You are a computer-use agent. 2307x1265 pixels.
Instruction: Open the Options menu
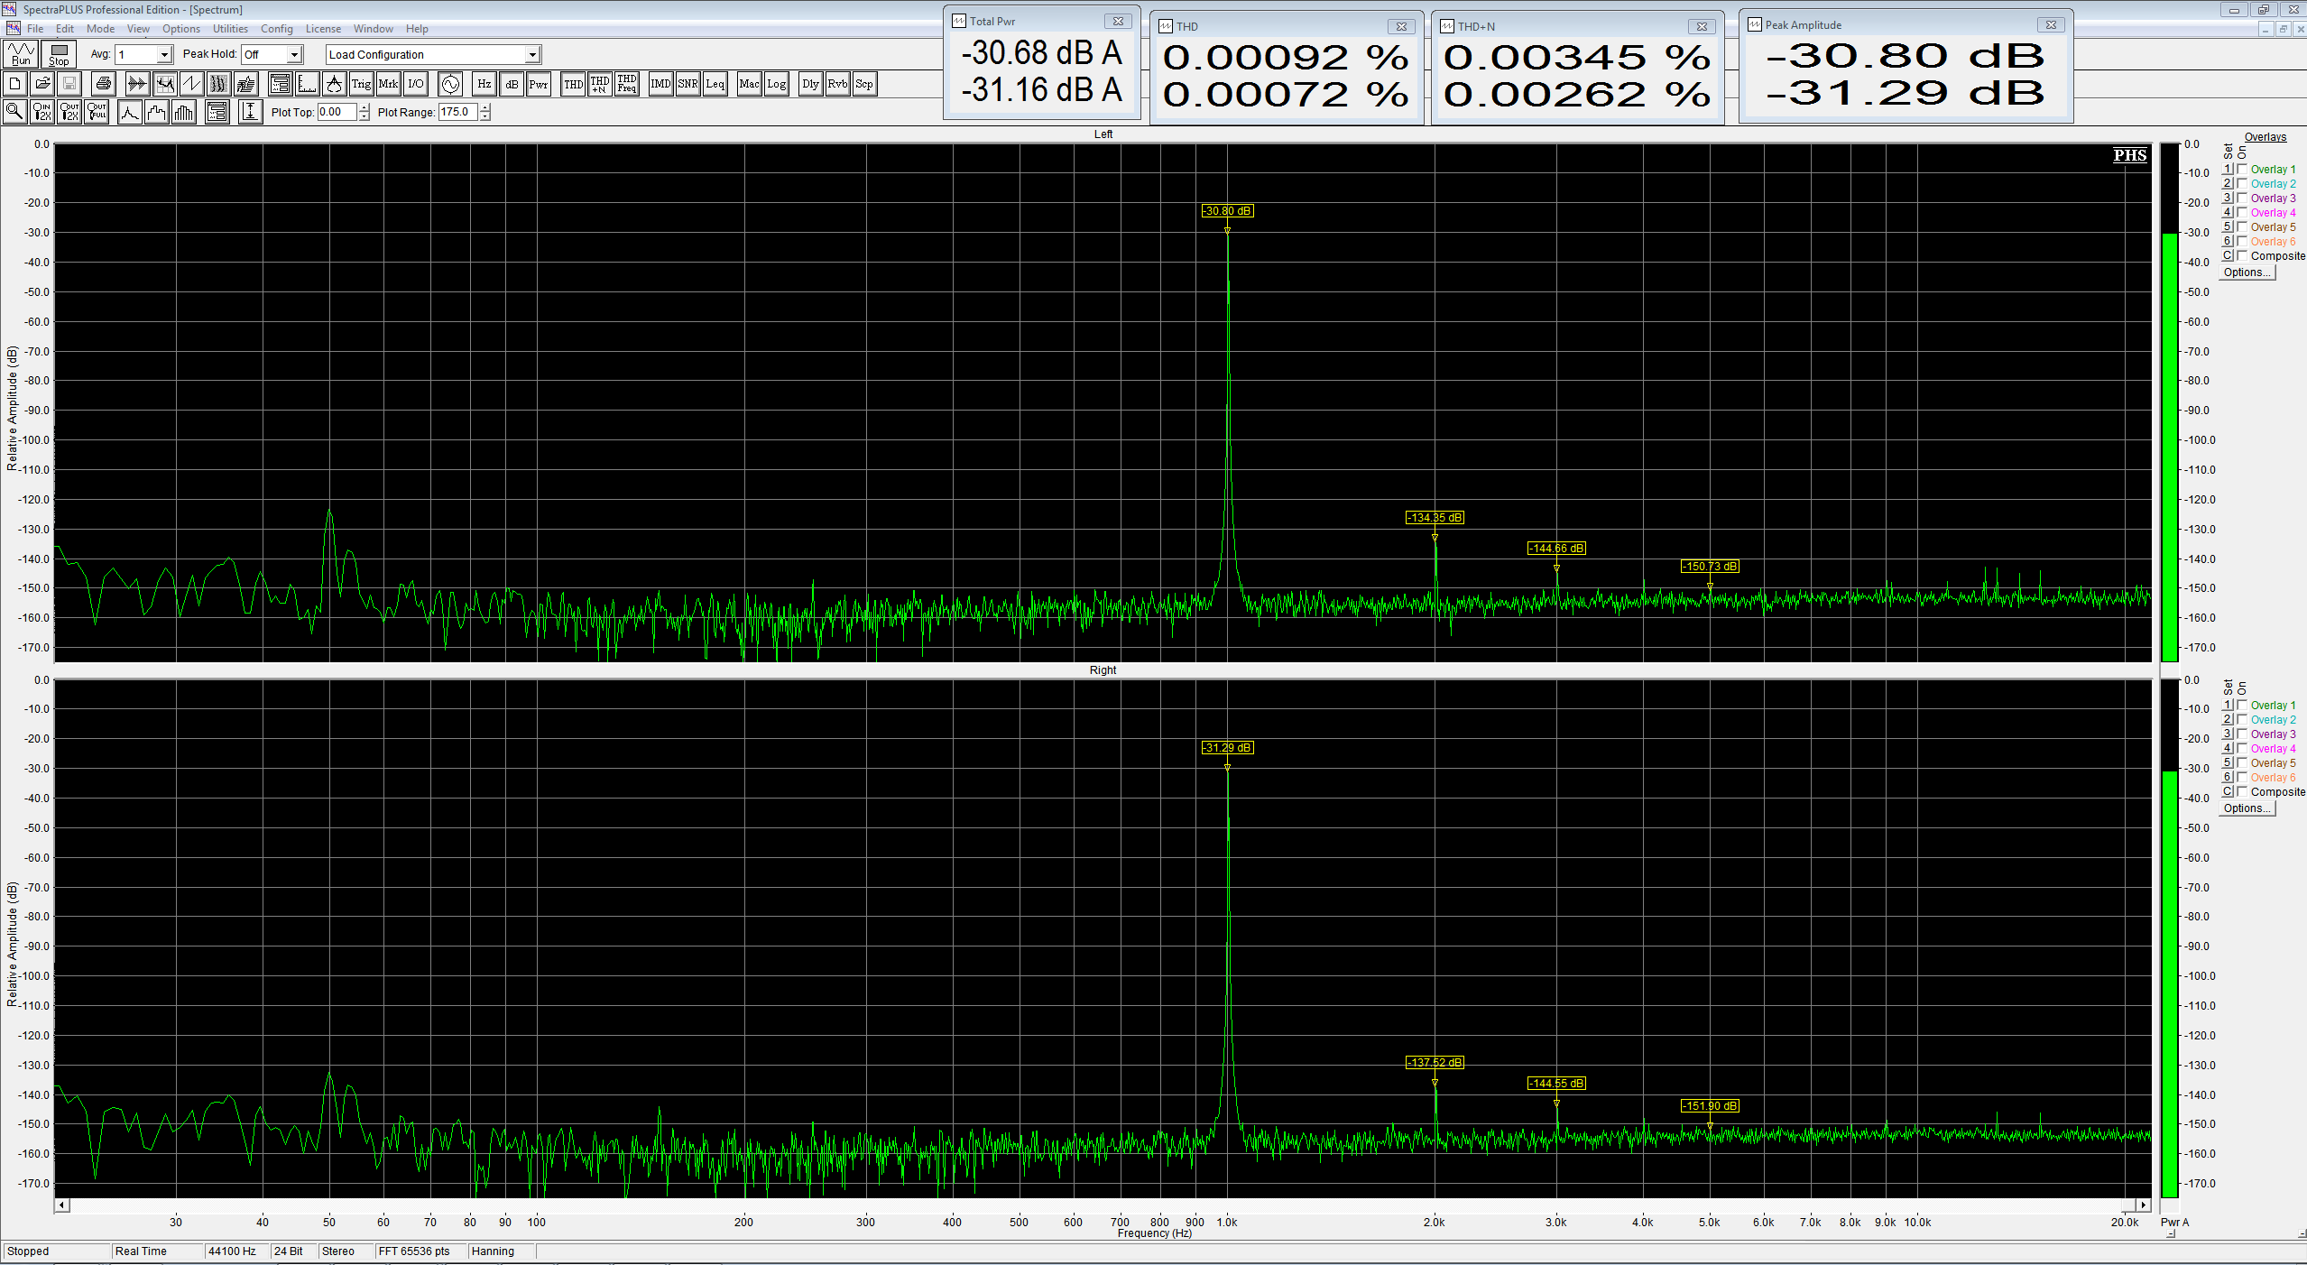coord(181,29)
